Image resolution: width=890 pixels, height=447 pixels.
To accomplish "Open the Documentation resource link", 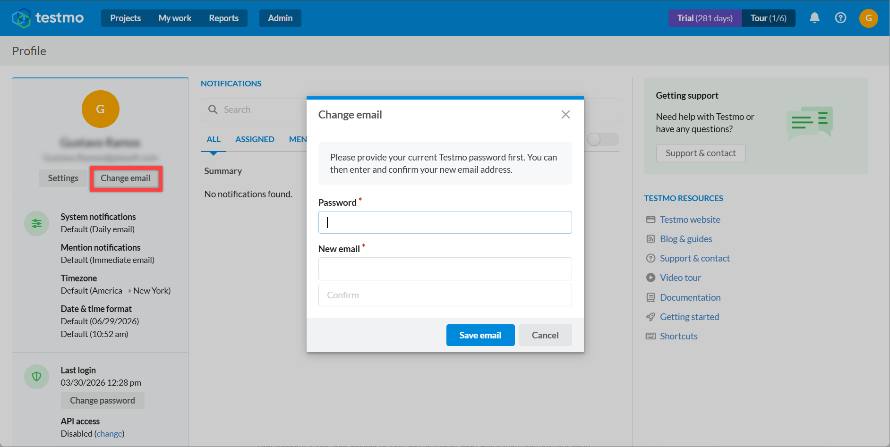I will tap(690, 297).
